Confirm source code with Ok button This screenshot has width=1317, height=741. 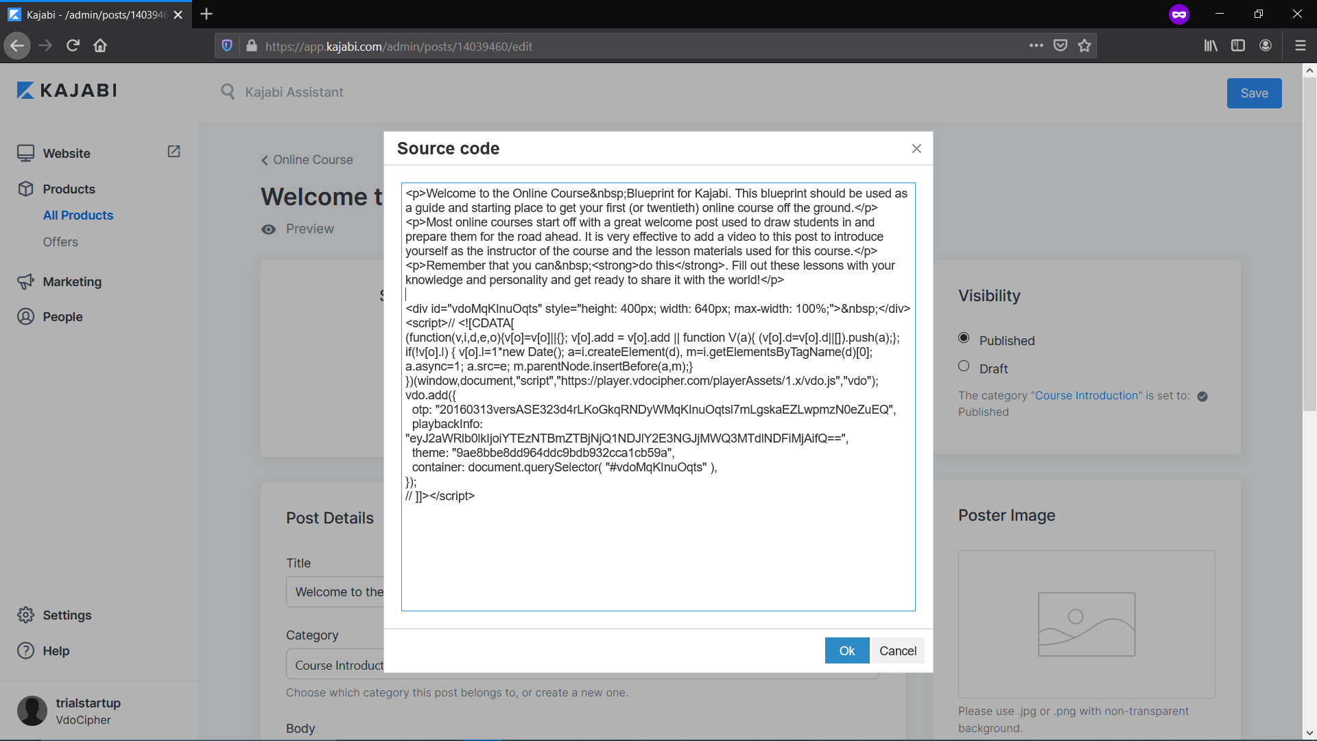coord(846,650)
